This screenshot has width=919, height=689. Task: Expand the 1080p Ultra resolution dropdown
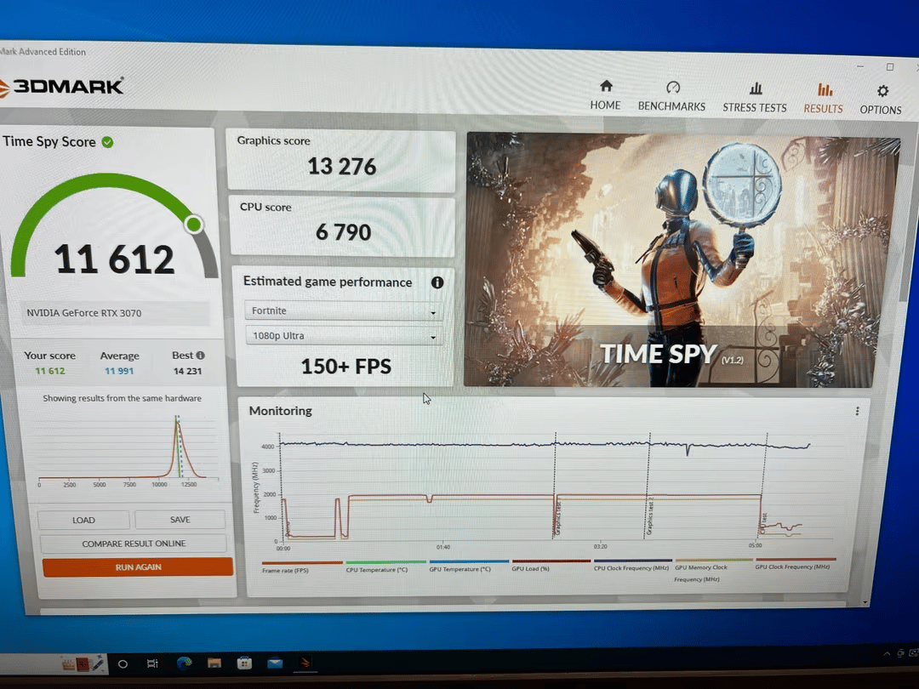tap(344, 336)
